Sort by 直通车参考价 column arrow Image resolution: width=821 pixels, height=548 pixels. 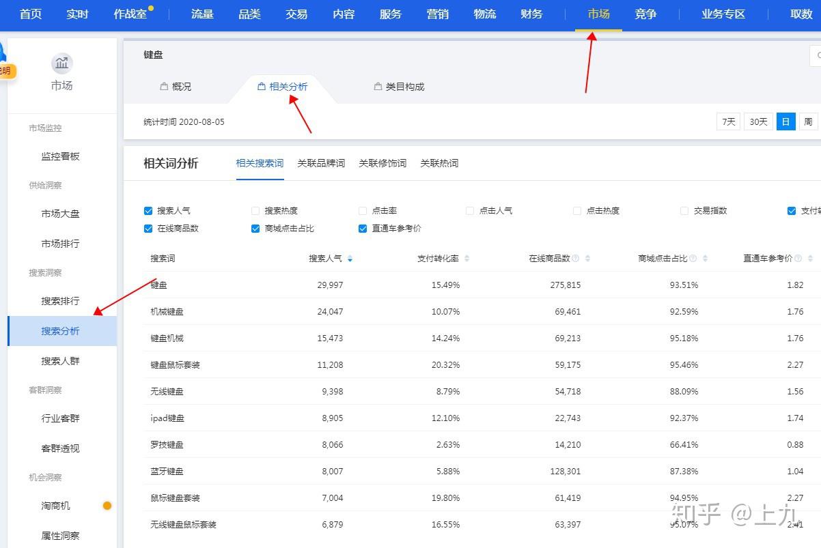click(810, 259)
